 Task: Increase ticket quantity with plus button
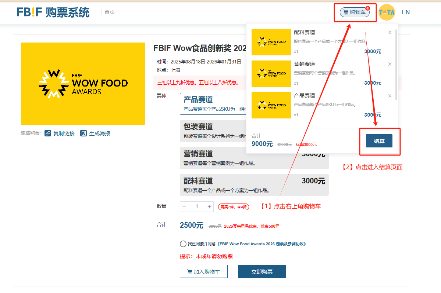click(209, 207)
